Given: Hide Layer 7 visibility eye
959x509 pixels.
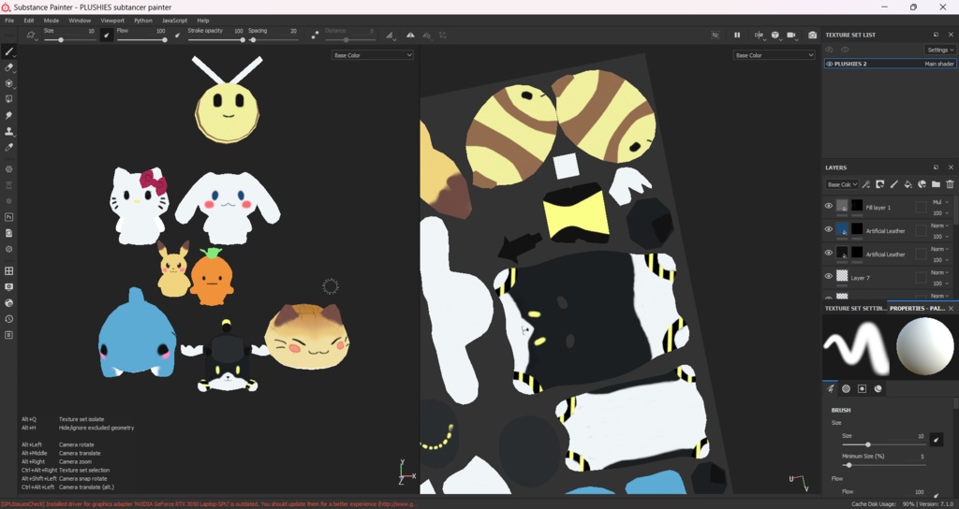Looking at the screenshot, I should [829, 276].
